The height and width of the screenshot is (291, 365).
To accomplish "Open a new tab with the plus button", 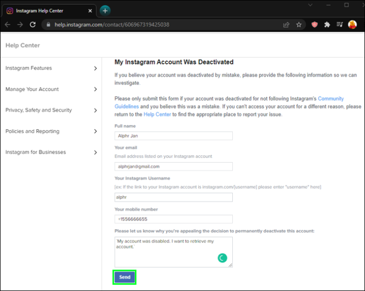I will (105, 11).
